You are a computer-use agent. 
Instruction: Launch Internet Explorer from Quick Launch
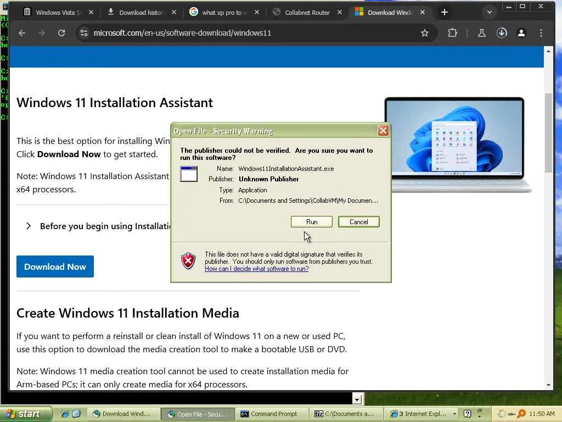(65, 414)
